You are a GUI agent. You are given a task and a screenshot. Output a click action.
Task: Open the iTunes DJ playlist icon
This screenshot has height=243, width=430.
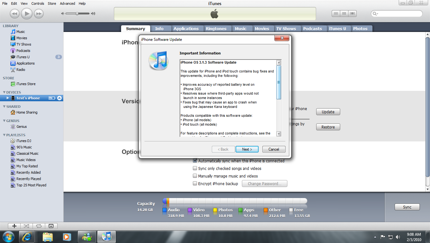13,141
